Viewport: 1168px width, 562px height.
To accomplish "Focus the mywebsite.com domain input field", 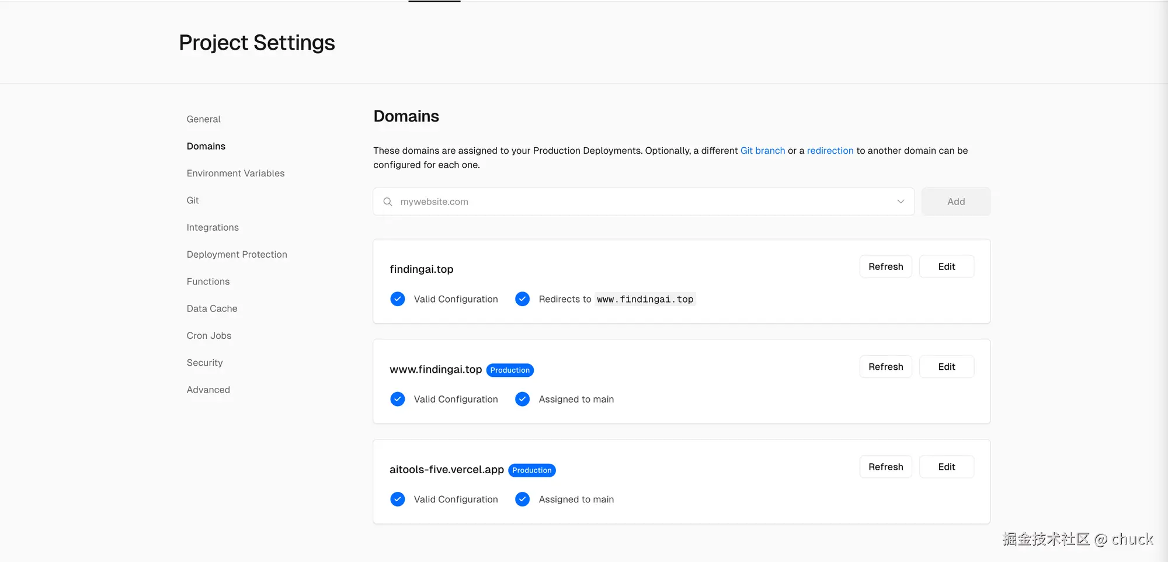I will click(x=642, y=202).
